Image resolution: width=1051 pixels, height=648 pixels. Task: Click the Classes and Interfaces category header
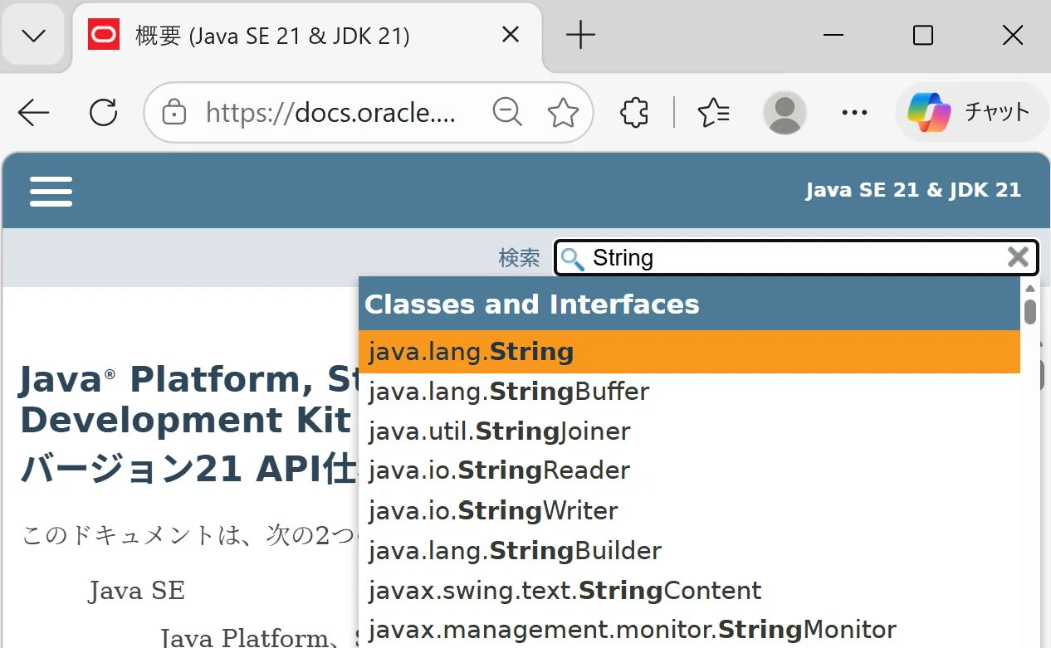click(x=689, y=305)
